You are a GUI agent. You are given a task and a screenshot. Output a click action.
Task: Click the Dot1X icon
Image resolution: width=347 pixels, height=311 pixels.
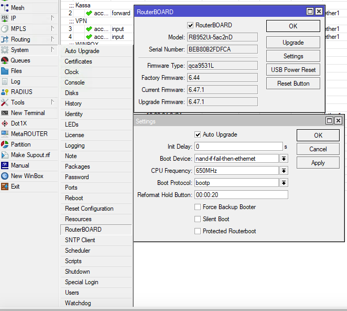click(x=5, y=123)
